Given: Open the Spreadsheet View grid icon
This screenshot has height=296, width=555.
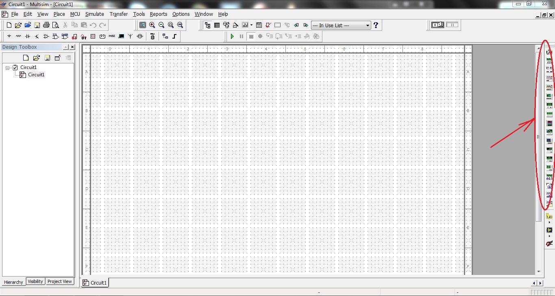Looking at the screenshot, I should pyautogui.click(x=217, y=25).
